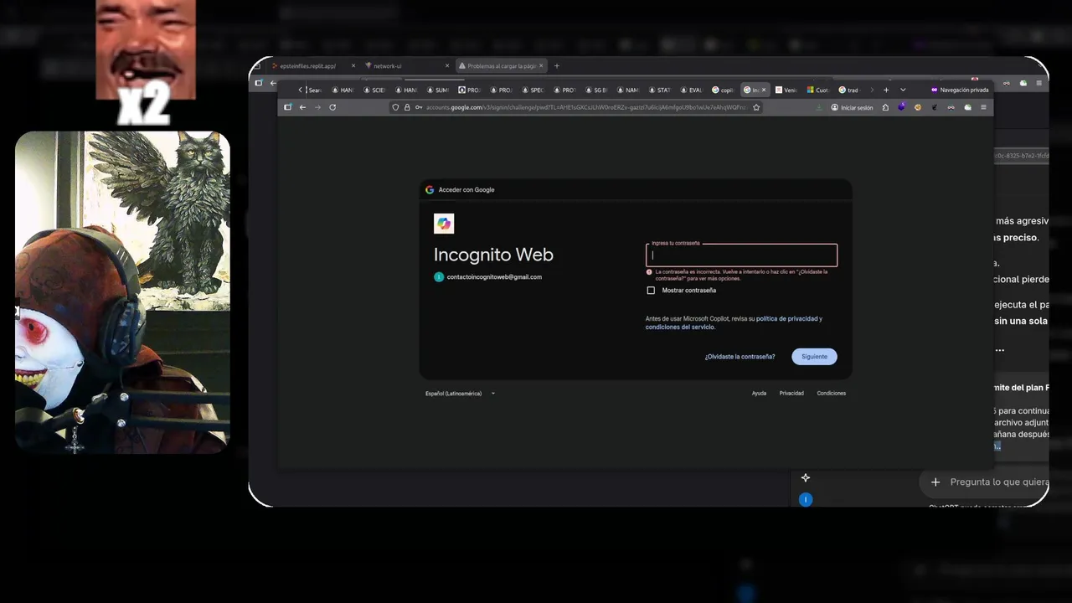The image size is (1072, 603).
Task: Click the Copilot app logo on sign-in card
Action: tap(444, 224)
